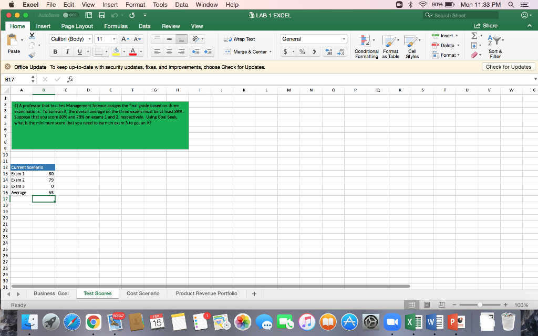
Task: Increase font size with large A icon
Action: point(125,39)
